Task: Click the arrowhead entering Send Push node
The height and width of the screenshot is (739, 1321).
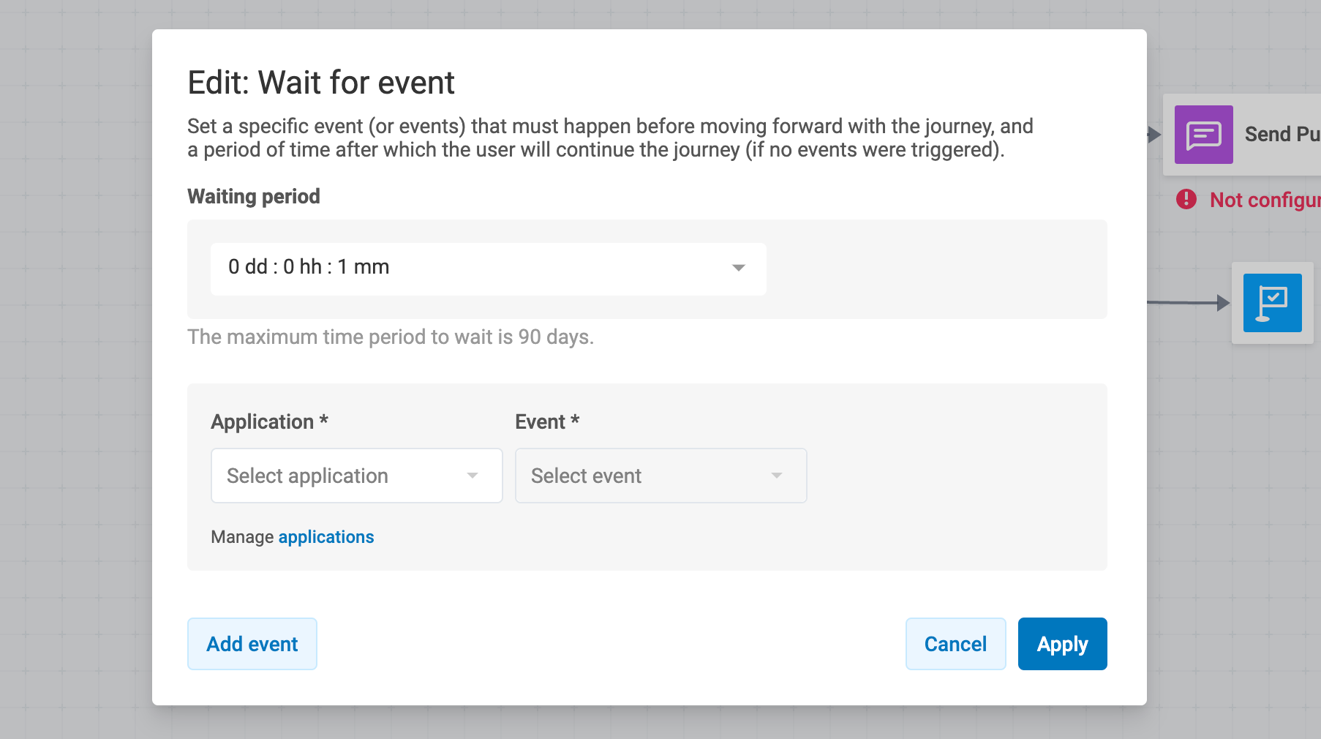Action: 1154,135
